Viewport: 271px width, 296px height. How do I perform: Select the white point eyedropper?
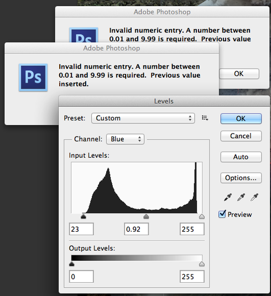pyautogui.click(x=254, y=198)
